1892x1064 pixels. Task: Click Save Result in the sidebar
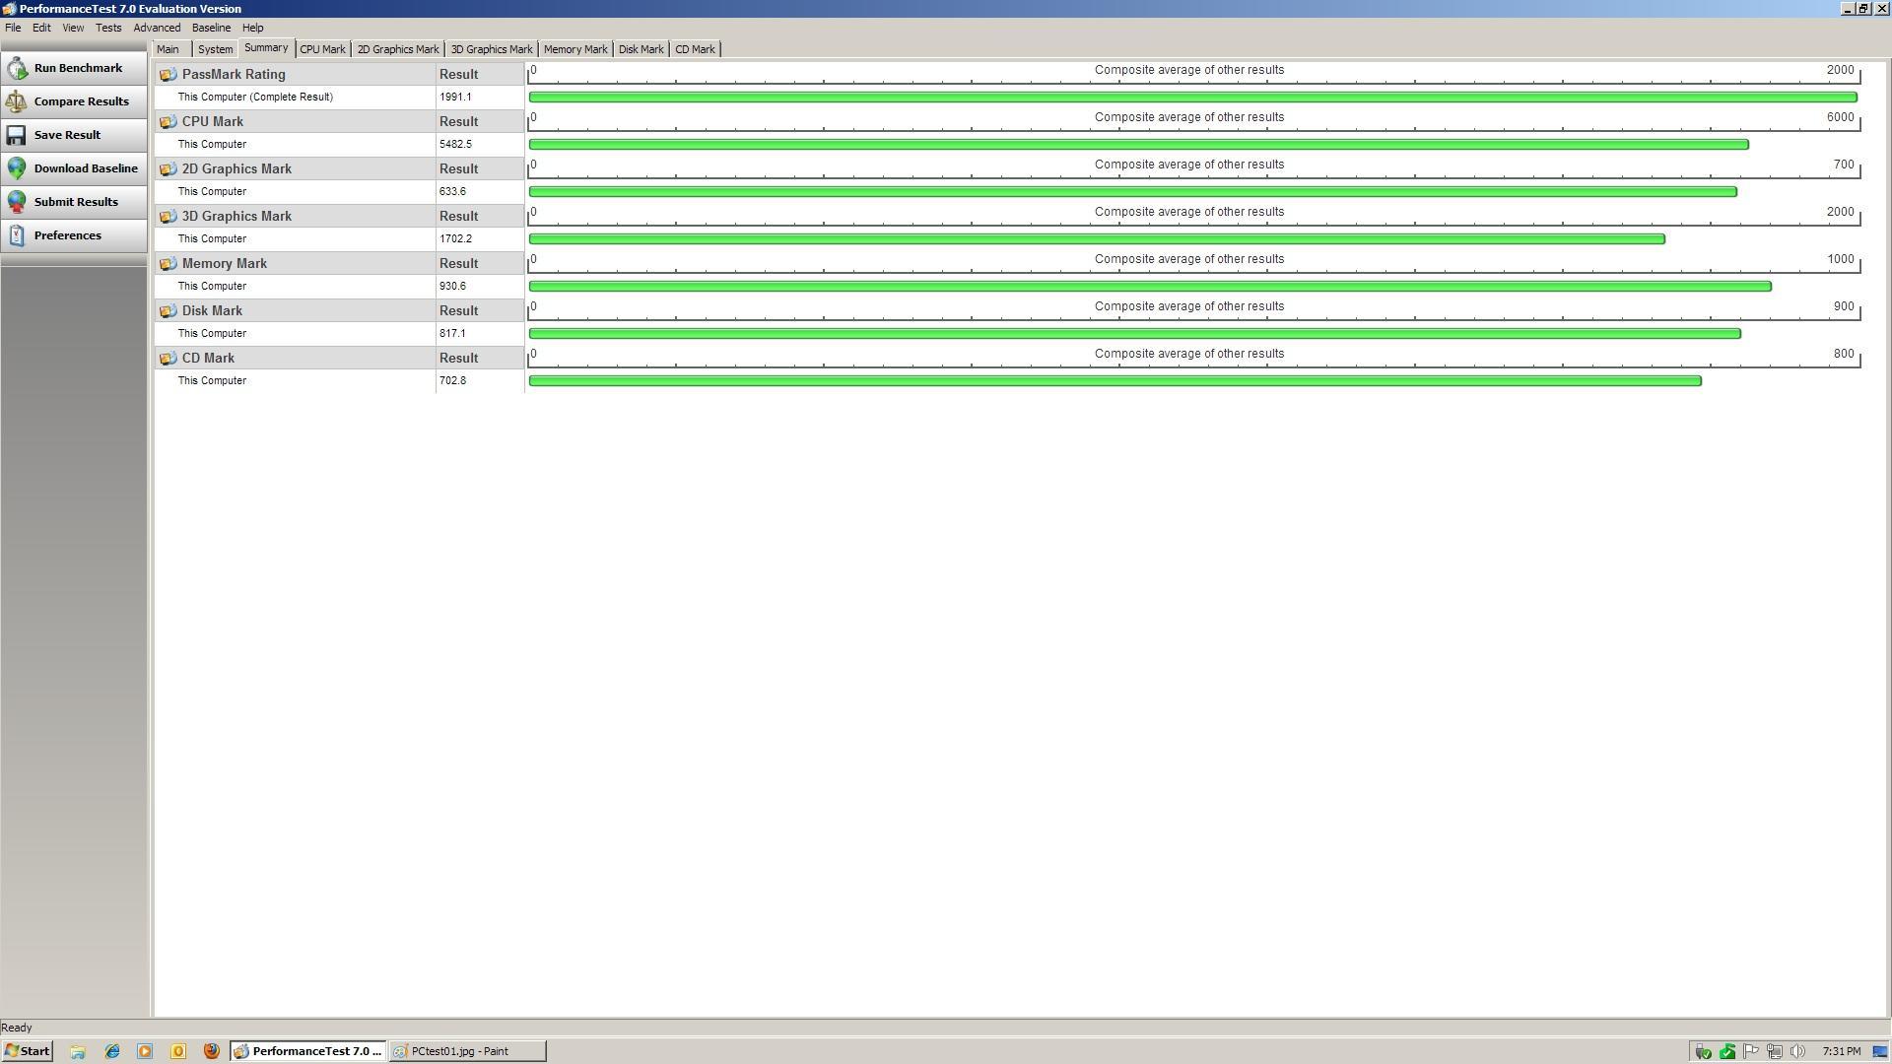point(74,135)
